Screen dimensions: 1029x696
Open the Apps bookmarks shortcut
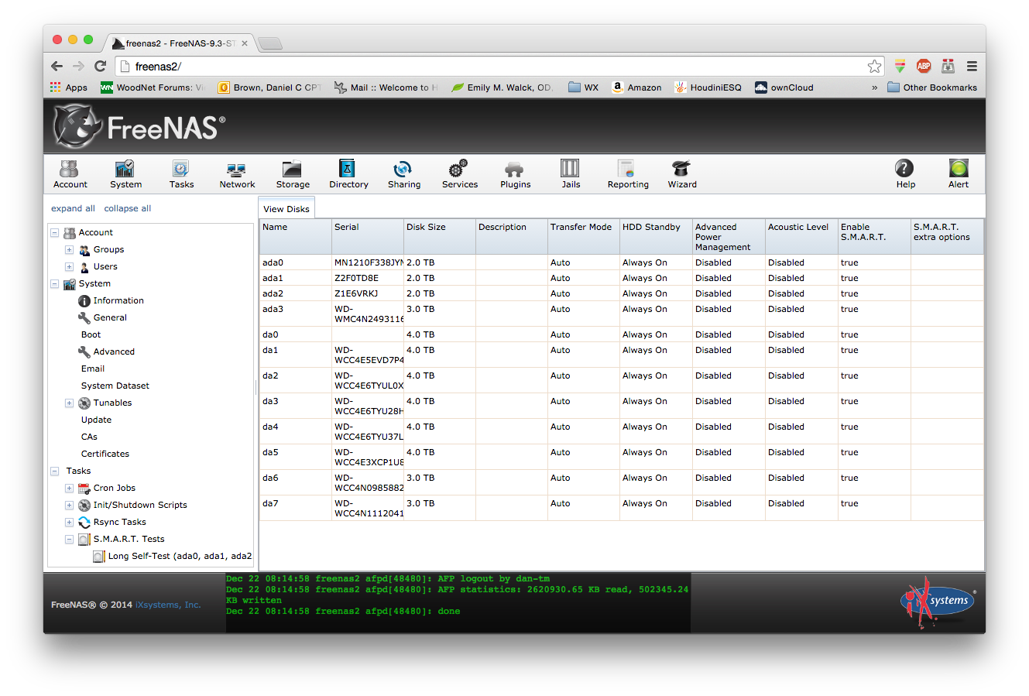click(69, 87)
